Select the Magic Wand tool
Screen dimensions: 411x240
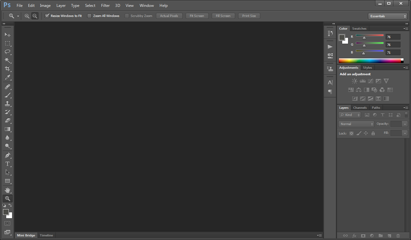tap(8, 60)
